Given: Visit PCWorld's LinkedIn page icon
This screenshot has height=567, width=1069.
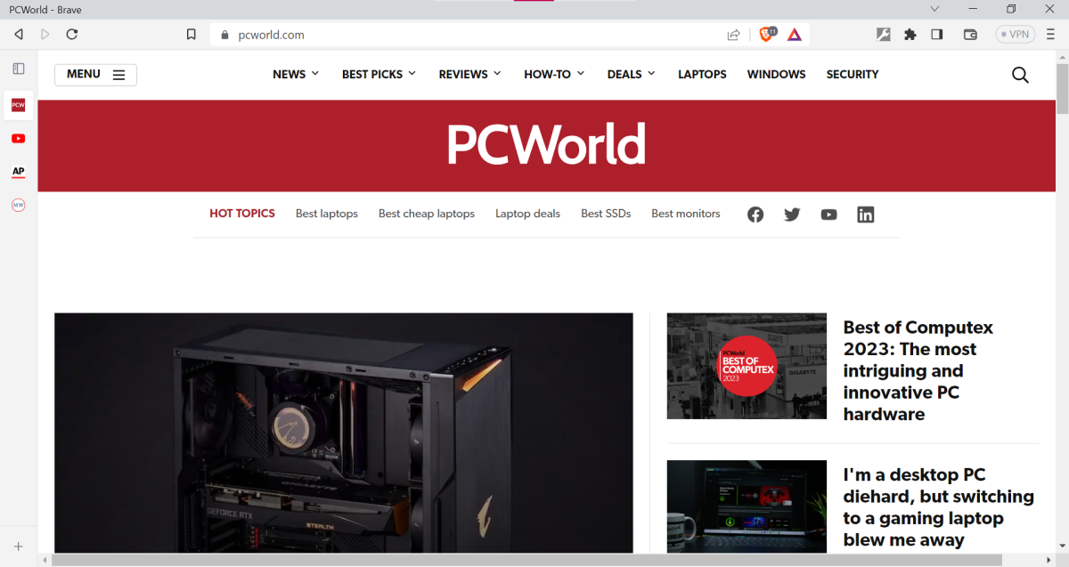Looking at the screenshot, I should 866,215.
